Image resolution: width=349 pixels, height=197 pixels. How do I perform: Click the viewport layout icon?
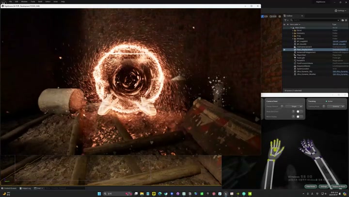[x=280, y=16]
